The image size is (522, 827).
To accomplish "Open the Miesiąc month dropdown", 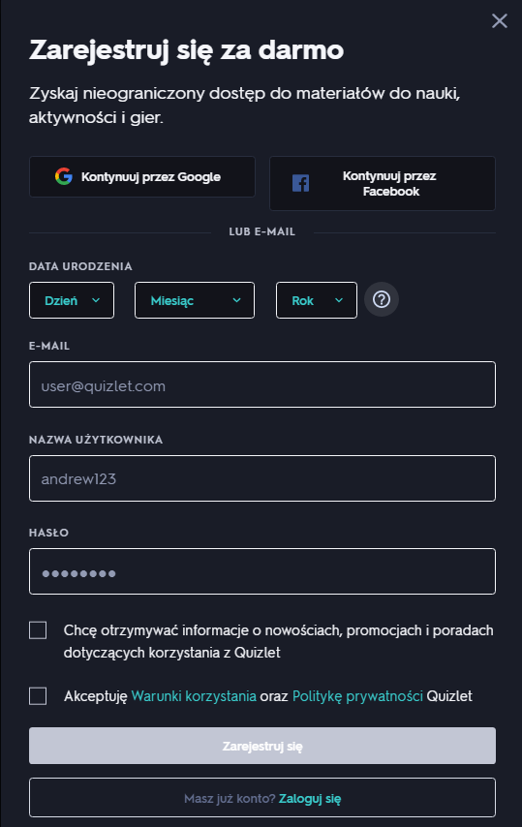I will click(x=195, y=300).
